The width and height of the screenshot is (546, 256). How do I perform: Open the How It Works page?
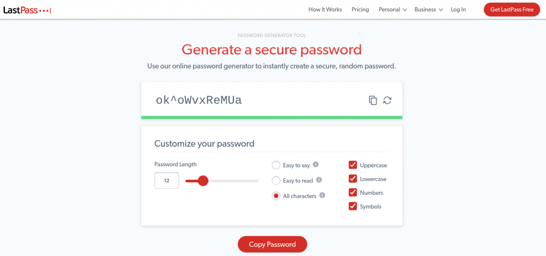[x=325, y=10]
